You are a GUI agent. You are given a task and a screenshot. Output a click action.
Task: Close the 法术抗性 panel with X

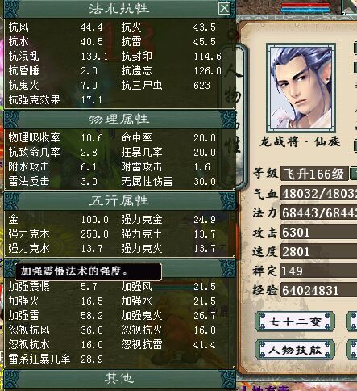(x=224, y=8)
